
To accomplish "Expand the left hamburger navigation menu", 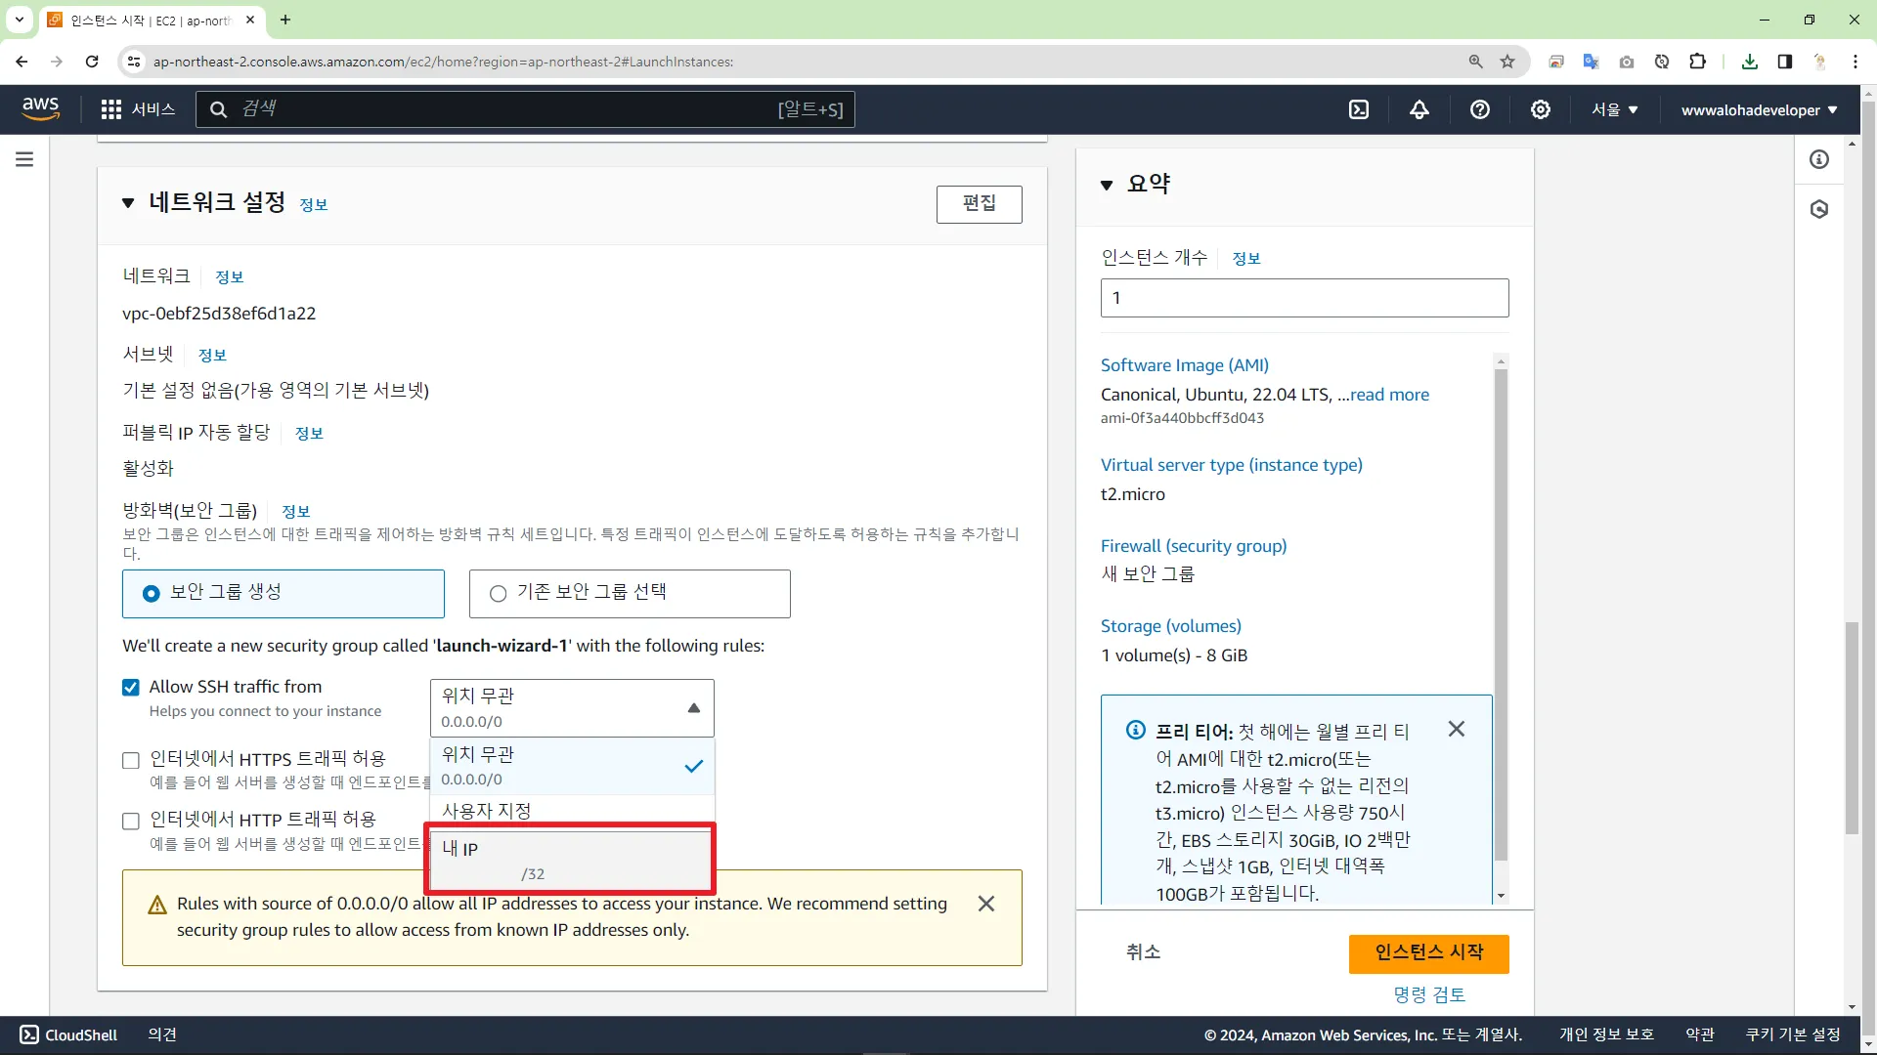I will coord(24,159).
